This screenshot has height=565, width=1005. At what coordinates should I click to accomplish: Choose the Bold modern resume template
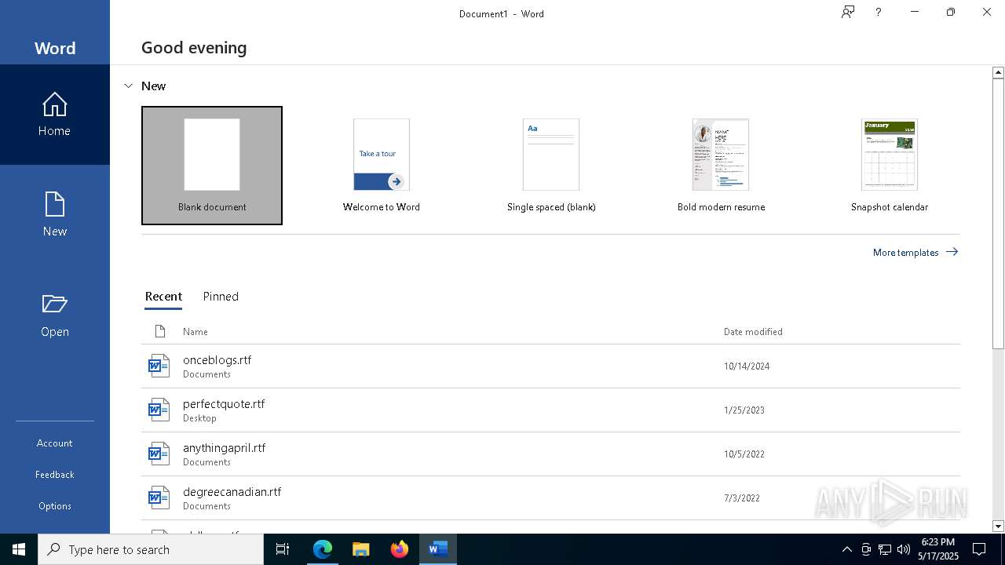pyautogui.click(x=721, y=166)
